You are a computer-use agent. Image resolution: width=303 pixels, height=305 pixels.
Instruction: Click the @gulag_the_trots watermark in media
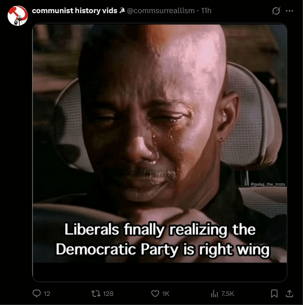(268, 184)
